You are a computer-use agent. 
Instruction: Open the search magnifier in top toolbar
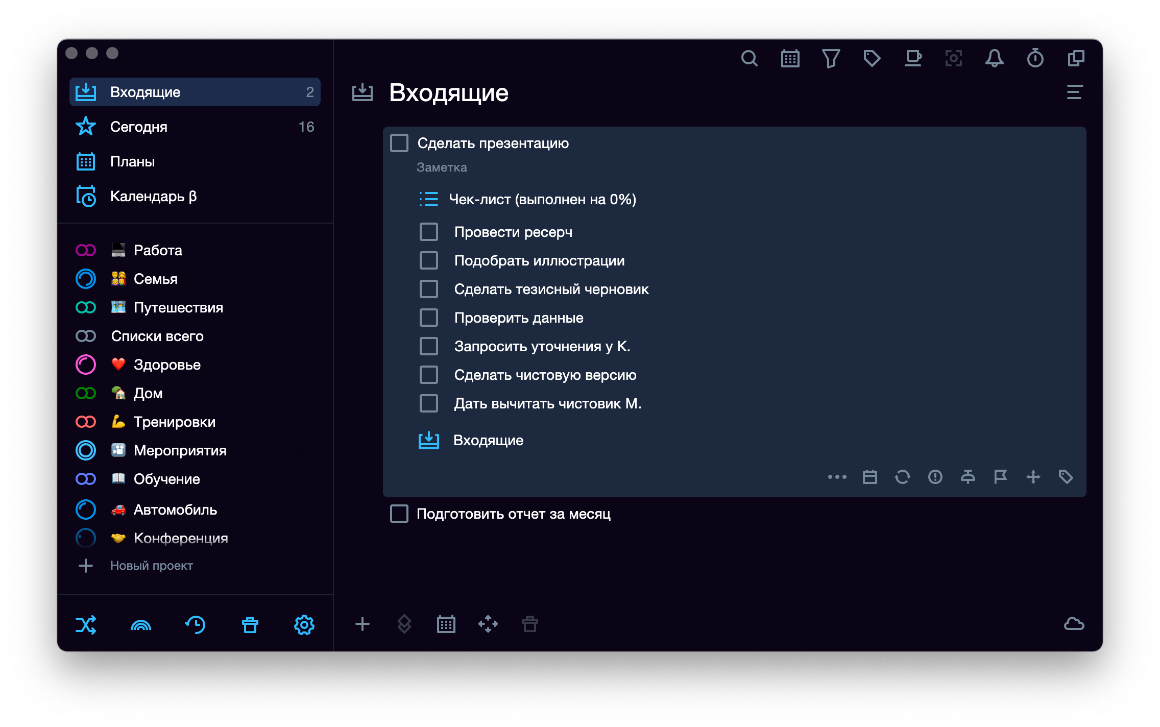749,59
